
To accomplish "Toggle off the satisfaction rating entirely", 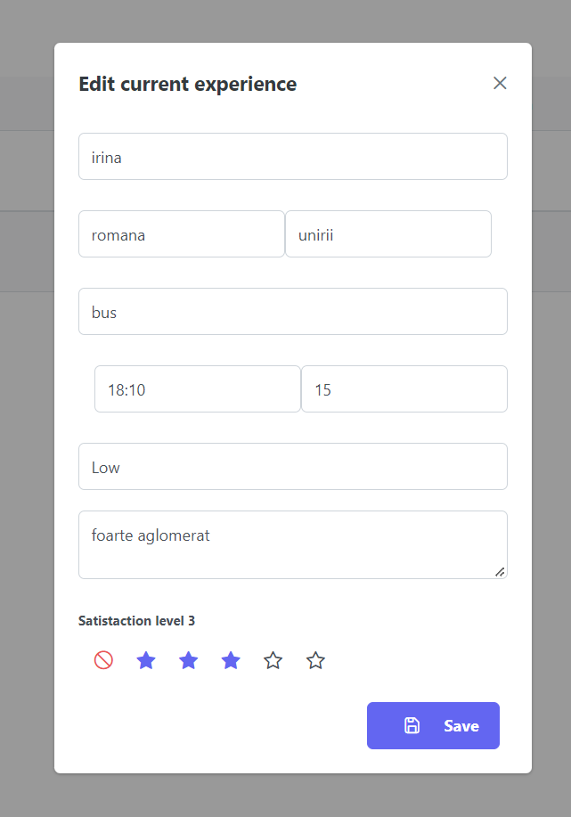I will point(104,660).
